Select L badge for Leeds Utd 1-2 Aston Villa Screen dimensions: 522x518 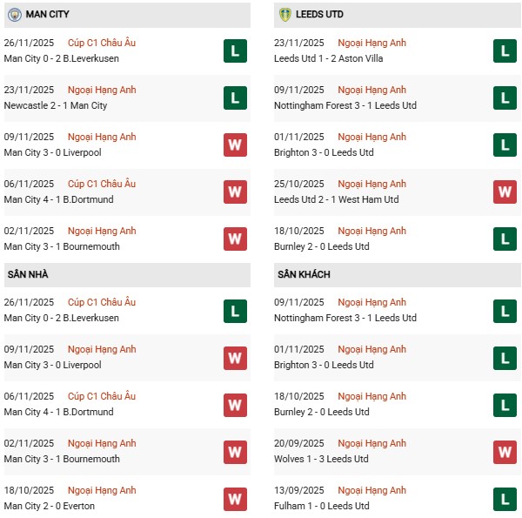[x=505, y=51]
